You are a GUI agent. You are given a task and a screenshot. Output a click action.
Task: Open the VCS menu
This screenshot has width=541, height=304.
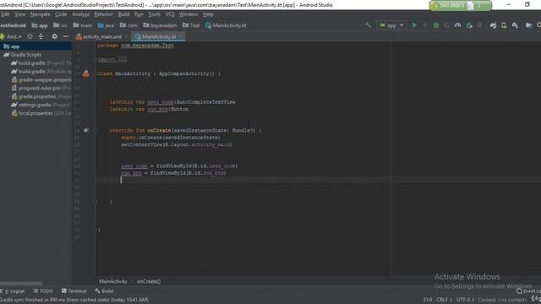click(170, 14)
